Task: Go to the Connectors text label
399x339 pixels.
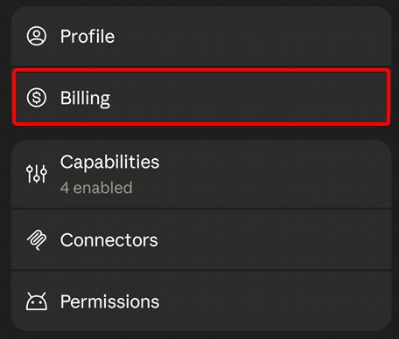Action: pyautogui.click(x=109, y=240)
